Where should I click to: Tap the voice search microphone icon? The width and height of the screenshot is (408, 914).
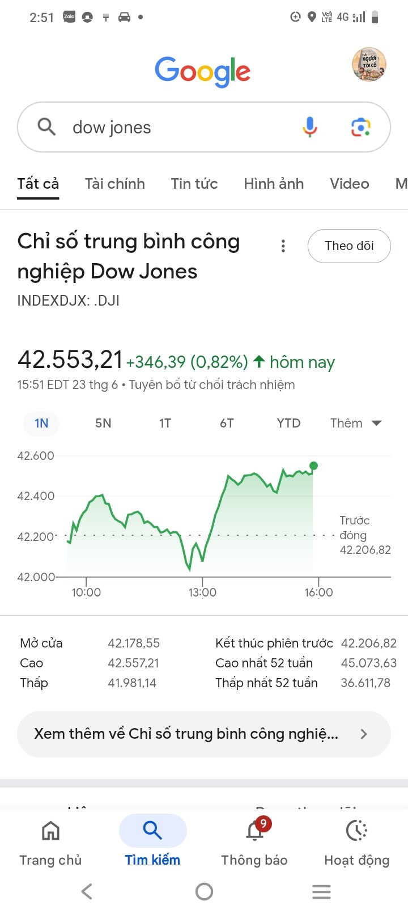point(309,127)
